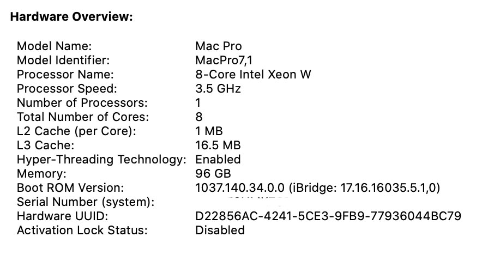Screen dimensions: 494x255
Task: Click the Hardware UUID value string
Action: pos(328,216)
